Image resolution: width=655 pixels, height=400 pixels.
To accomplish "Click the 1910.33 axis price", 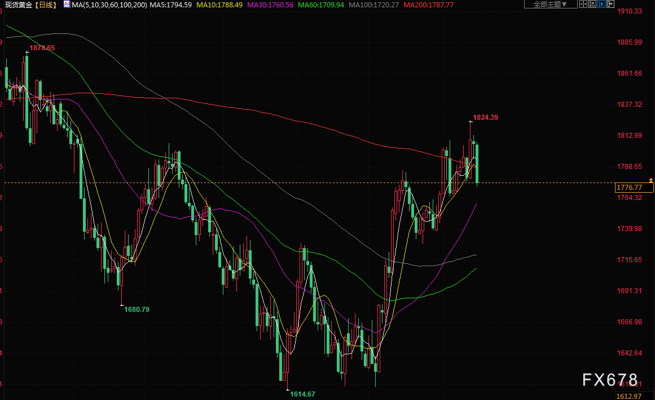I will click(x=630, y=11).
